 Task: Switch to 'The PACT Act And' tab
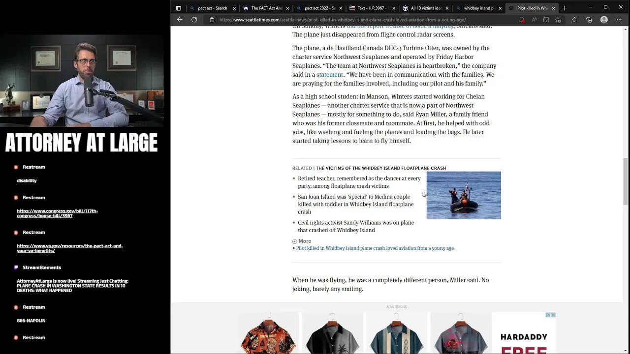click(x=266, y=8)
